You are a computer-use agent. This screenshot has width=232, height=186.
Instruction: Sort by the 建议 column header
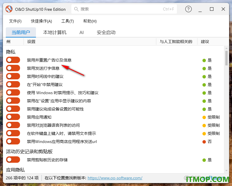point(205,42)
